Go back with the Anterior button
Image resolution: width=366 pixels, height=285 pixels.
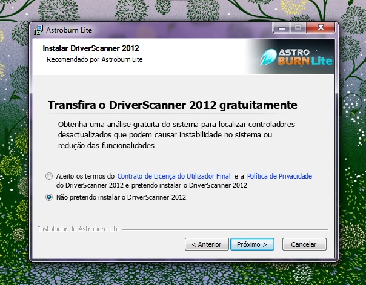pyautogui.click(x=207, y=244)
